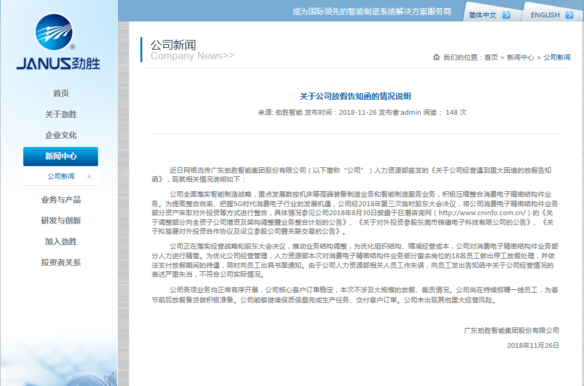Click the arrow icon beside 简体中文
The width and height of the screenshot is (584, 386).
[506, 15]
